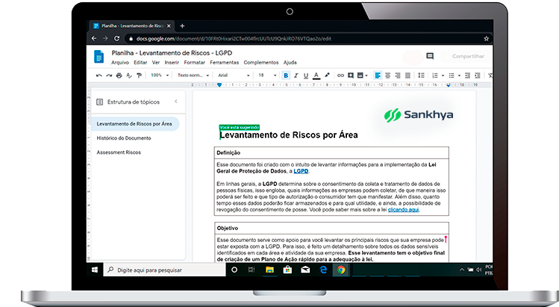This screenshot has width=559, height=307.
Task: Click the document outline icon
Action: [x=100, y=102]
